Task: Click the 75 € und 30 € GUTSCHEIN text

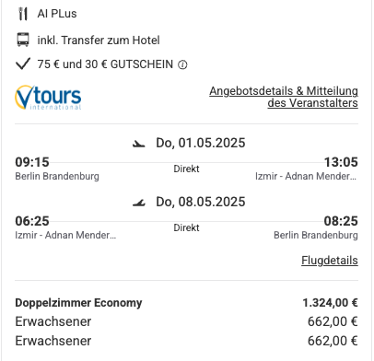Action: pos(105,64)
